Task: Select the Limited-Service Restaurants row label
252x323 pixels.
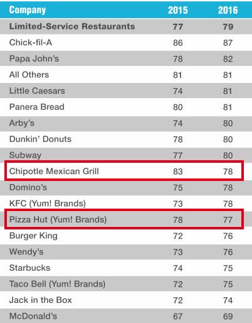Action: tap(72, 26)
